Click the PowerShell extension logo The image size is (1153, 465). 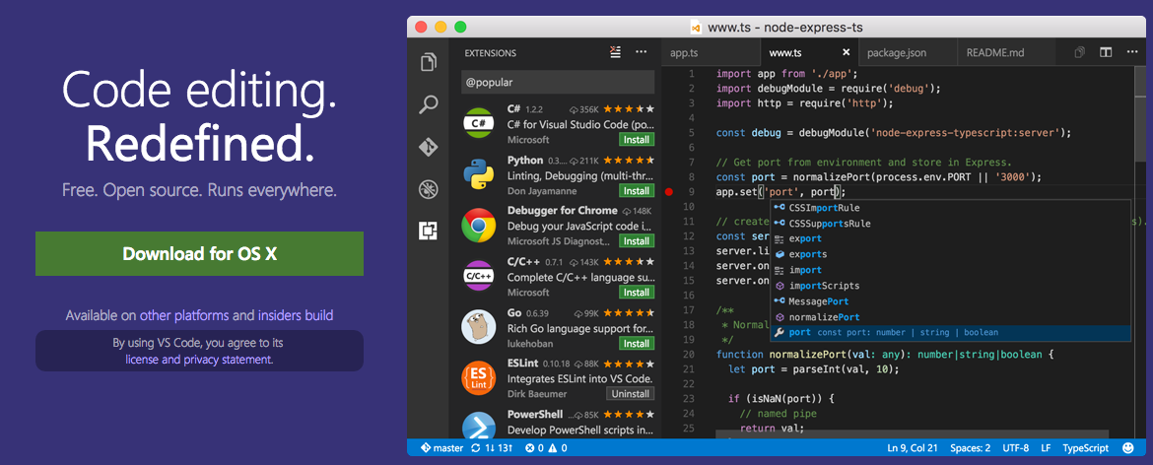click(x=478, y=428)
